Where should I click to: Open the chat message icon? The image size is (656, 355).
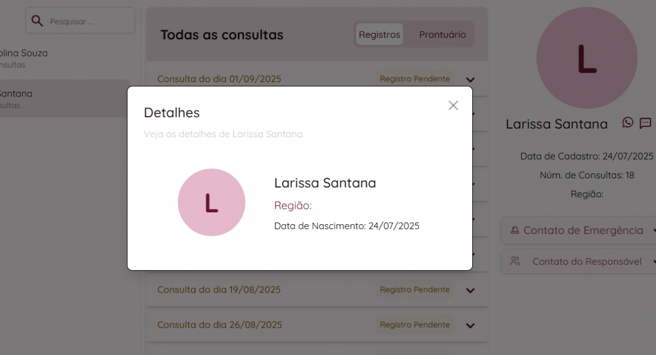(x=646, y=123)
